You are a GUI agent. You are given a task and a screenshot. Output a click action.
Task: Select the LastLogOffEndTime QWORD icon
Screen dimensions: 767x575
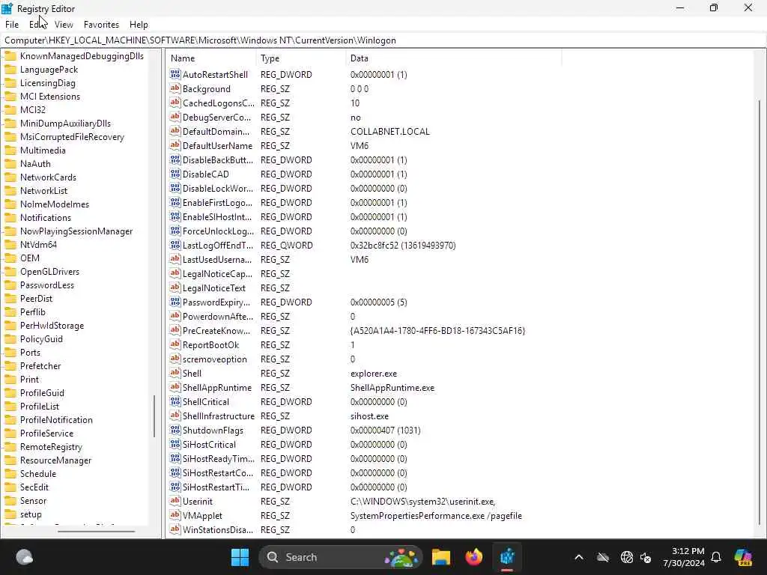pos(175,245)
